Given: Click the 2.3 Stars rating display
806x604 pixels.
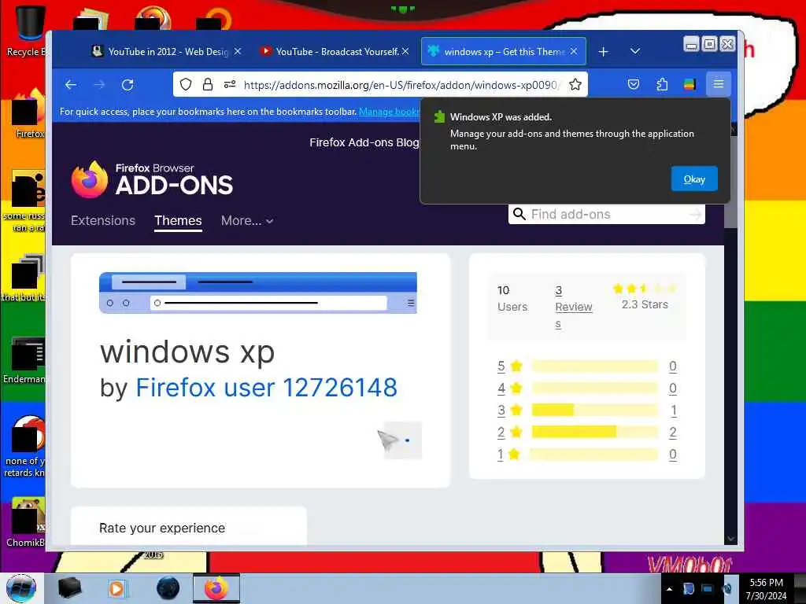Looking at the screenshot, I should (645, 296).
